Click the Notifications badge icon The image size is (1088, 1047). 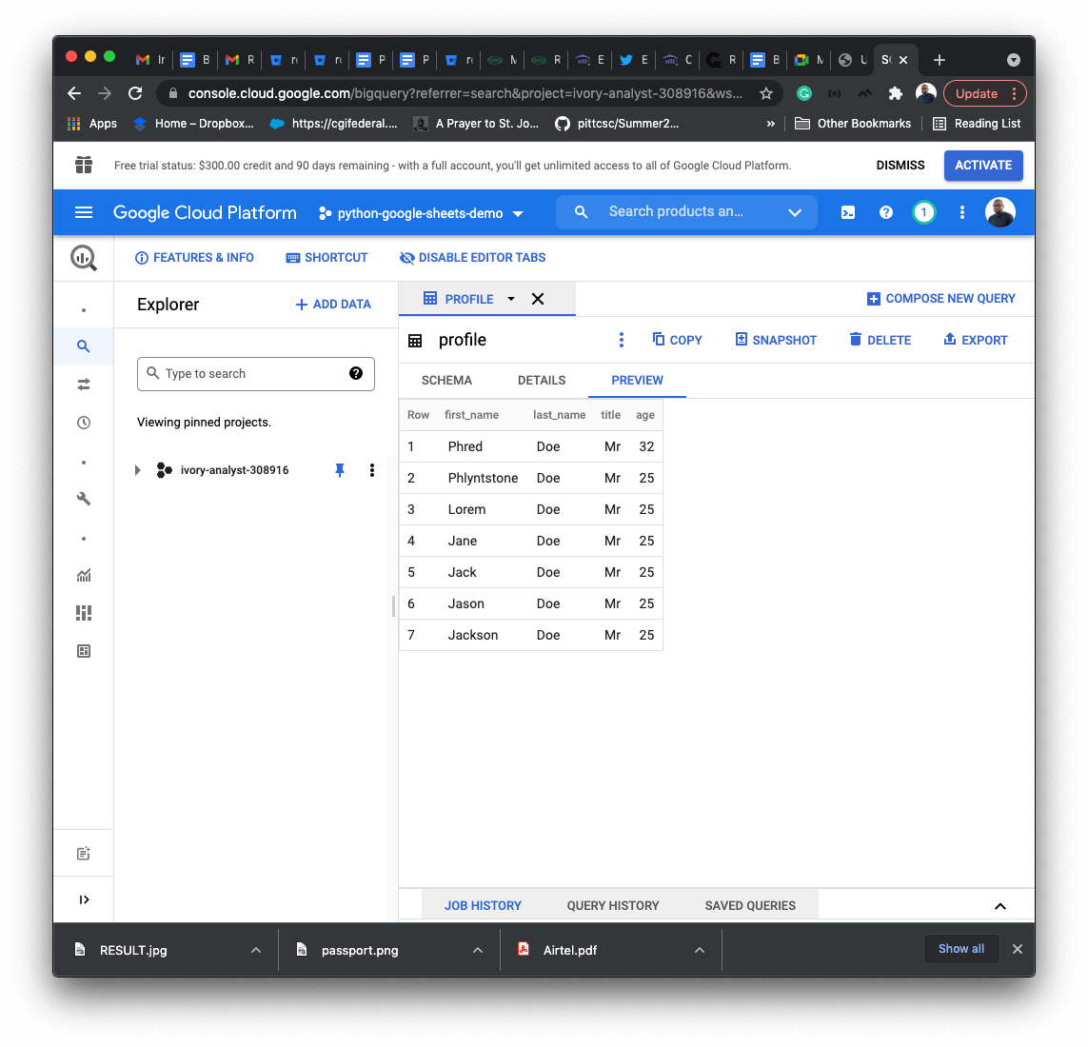(x=924, y=211)
